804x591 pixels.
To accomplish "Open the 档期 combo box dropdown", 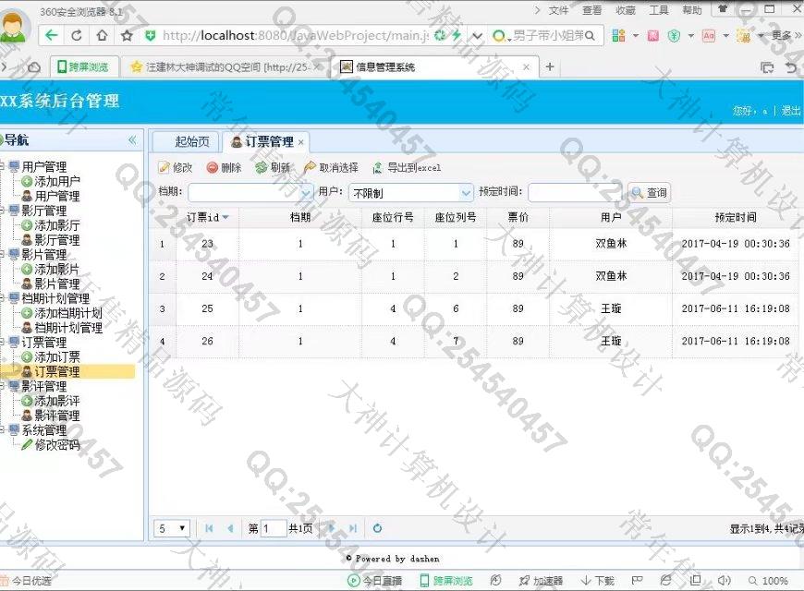I will pyautogui.click(x=306, y=193).
